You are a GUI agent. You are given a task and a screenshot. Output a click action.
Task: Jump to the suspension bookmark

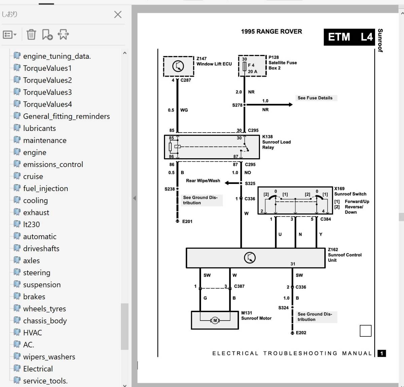pos(42,285)
